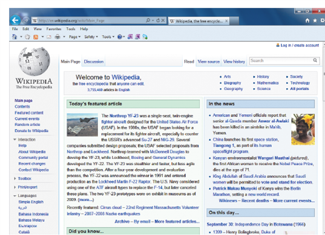Switch to the Discussion tab
Viewport: 325px width, 235px height.
pos(94,62)
